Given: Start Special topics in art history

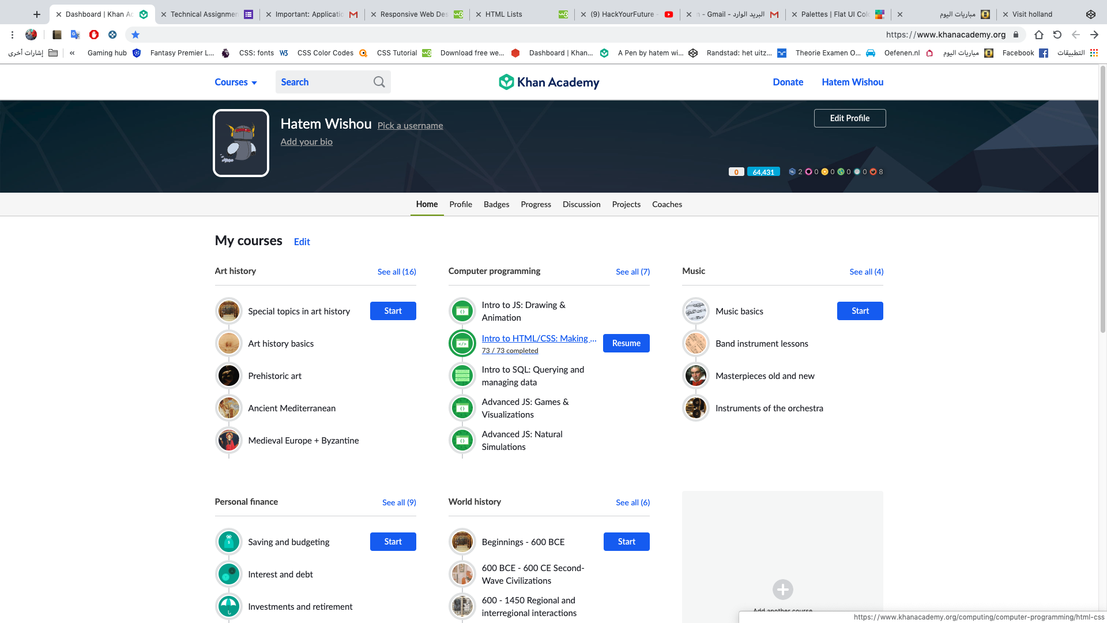Looking at the screenshot, I should pos(393,311).
